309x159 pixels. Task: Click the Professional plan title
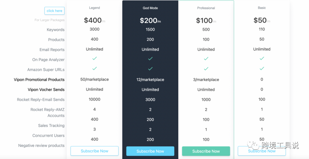coord(206,8)
